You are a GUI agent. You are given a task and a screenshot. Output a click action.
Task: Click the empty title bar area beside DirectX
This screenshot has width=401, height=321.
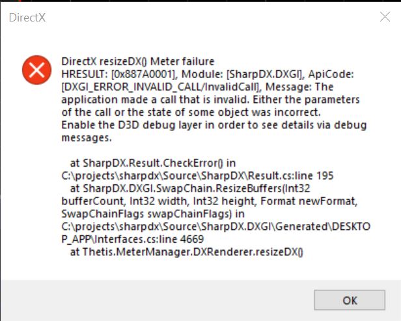point(210,18)
